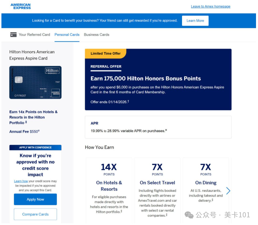This screenshot has width=258, height=225.
Task: Open the Business Cards tab
Action: click(97, 35)
